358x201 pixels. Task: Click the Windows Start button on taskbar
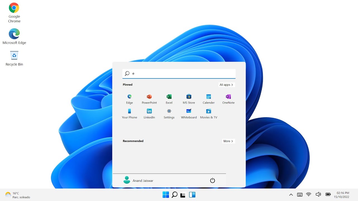(x=166, y=195)
